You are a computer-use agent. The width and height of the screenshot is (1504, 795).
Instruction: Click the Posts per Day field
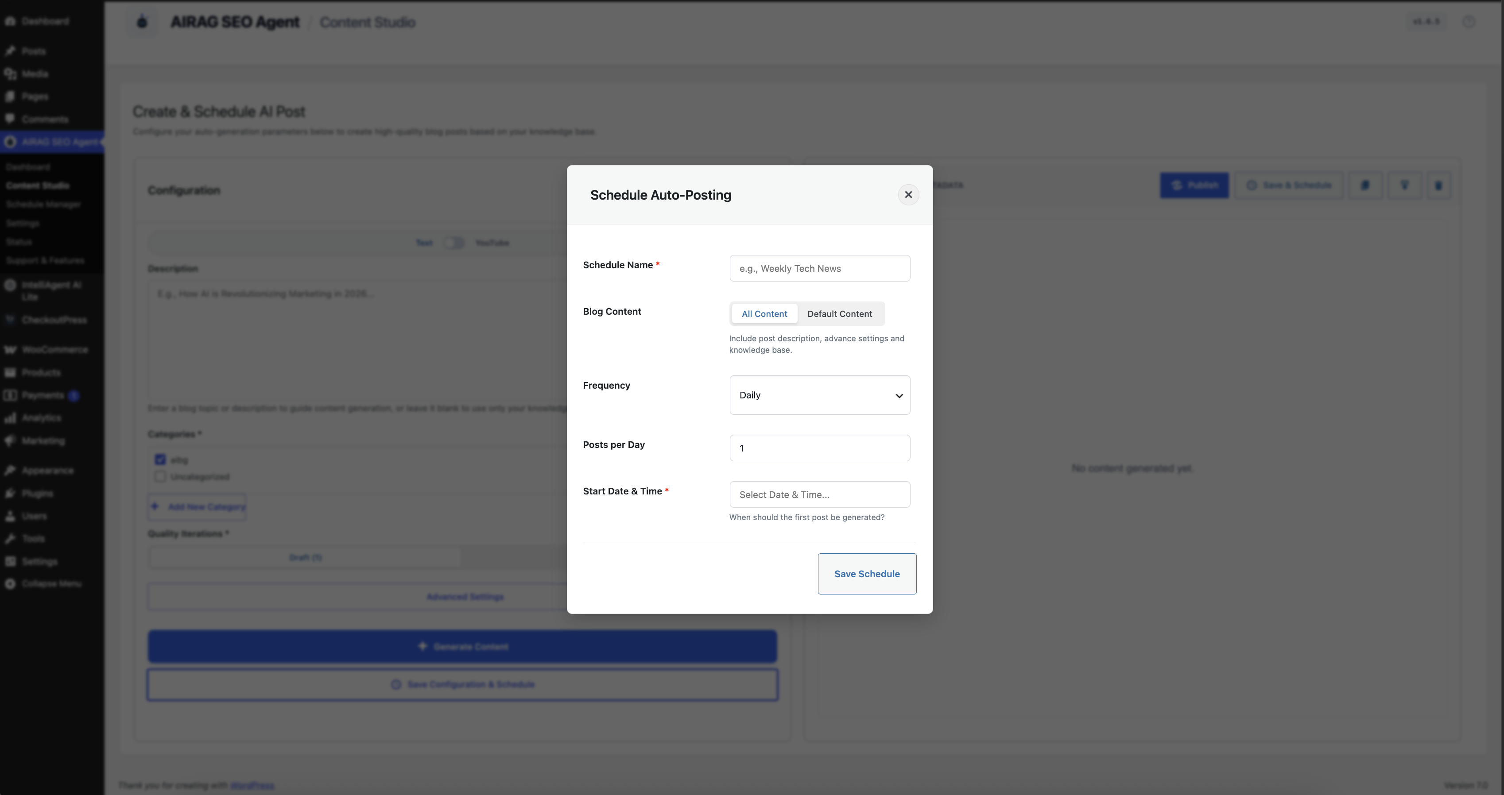820,448
